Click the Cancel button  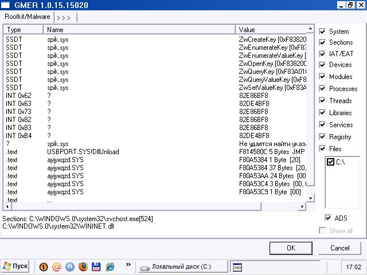pos(339,248)
